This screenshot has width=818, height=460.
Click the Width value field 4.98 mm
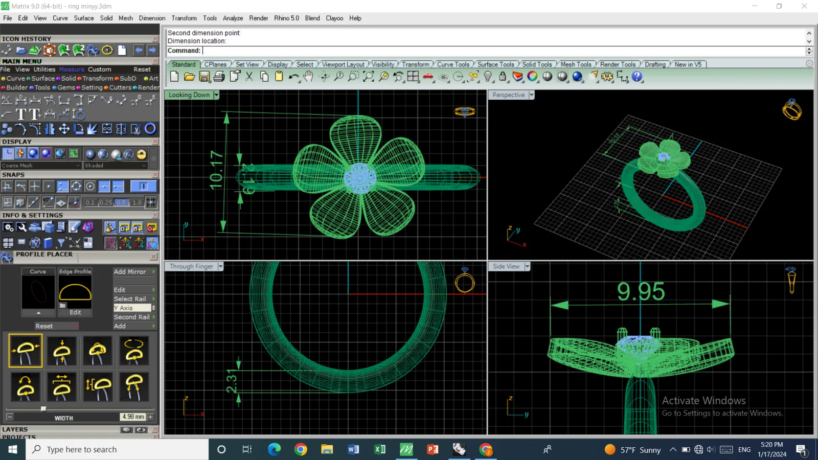(133, 417)
